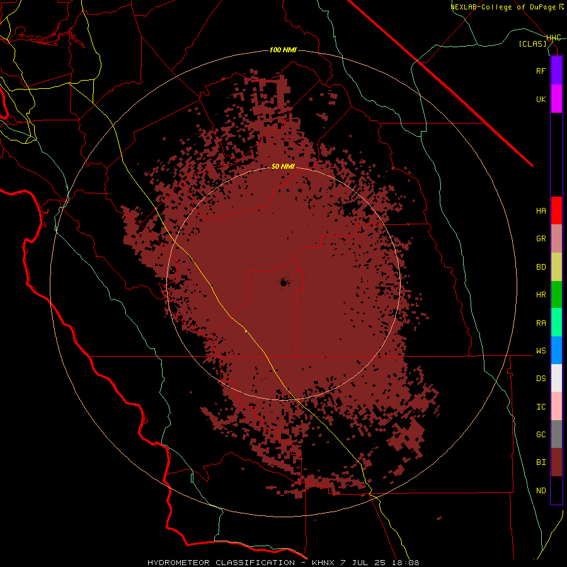Click the [CLAS] units label

click(532, 43)
